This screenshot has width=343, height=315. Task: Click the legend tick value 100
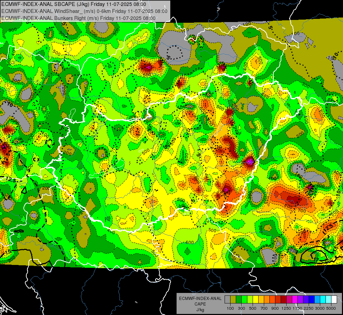pyautogui.click(x=230, y=308)
